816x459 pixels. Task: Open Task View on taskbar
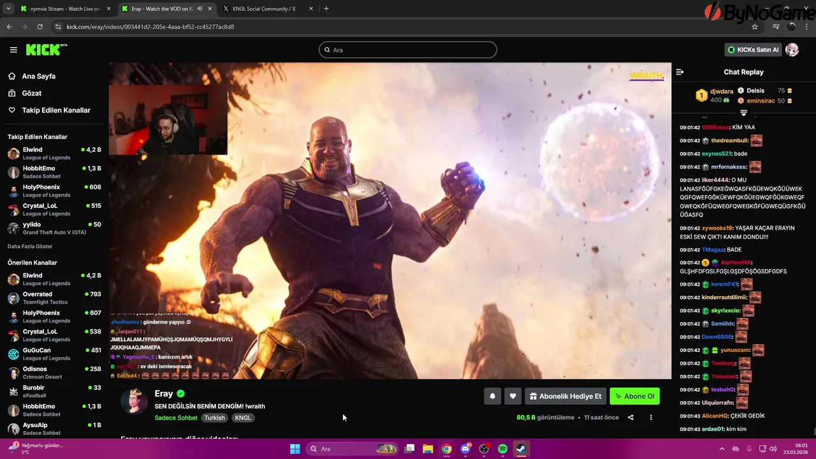[x=409, y=449]
